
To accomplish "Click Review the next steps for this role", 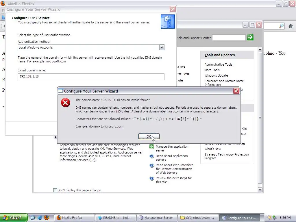I will pyautogui.click(x=174, y=180).
